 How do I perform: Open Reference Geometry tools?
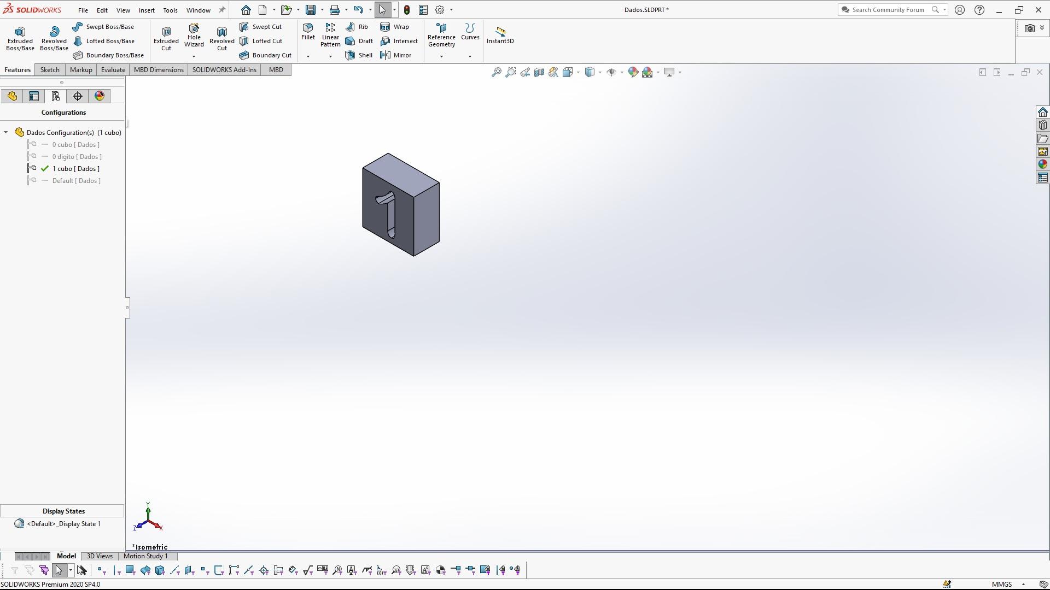[441, 35]
